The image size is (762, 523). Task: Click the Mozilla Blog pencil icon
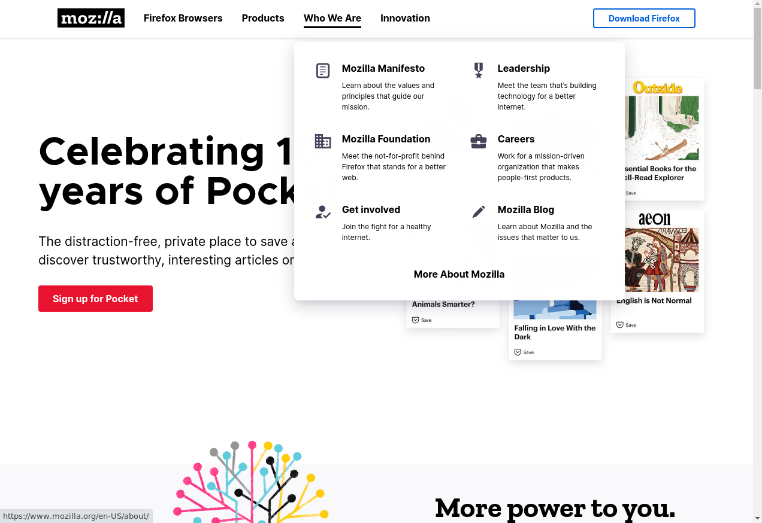[478, 212]
